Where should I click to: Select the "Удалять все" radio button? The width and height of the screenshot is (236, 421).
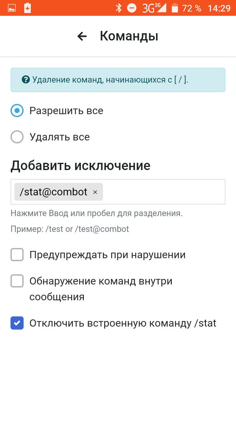point(17,137)
